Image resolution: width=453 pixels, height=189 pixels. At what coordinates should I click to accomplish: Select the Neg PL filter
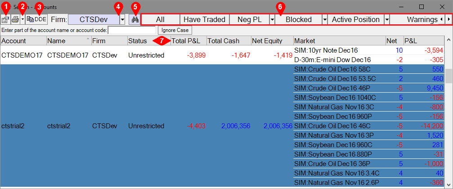pyautogui.click(x=249, y=20)
